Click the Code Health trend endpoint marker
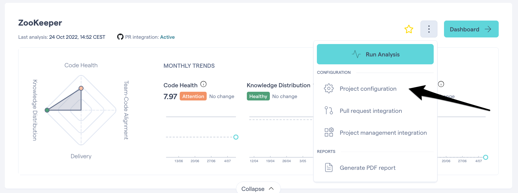Image resolution: width=518 pixels, height=193 pixels. click(x=236, y=137)
